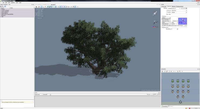Screen dimensions: 200x109
Task: Toggle the highlighted checkmark icon in Object Properties
Action: (x=5, y=6)
